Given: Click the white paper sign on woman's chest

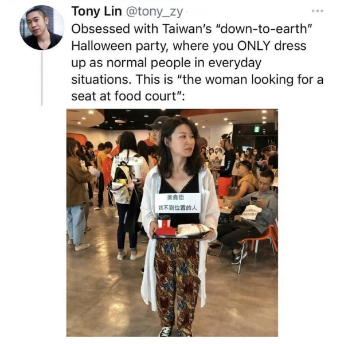Looking at the screenshot, I should [178, 203].
